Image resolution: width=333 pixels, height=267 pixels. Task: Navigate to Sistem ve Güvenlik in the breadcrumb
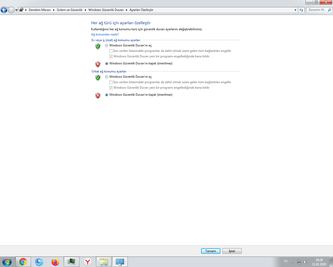tap(69, 10)
